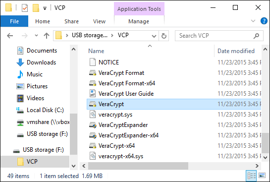Open the address bar history dropdown
270x182 pixels.
click(x=154, y=36)
